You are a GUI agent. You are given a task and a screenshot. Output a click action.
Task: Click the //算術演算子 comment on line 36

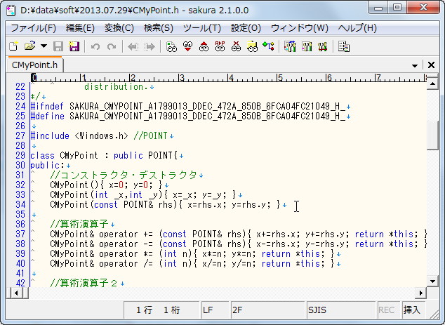point(79,224)
